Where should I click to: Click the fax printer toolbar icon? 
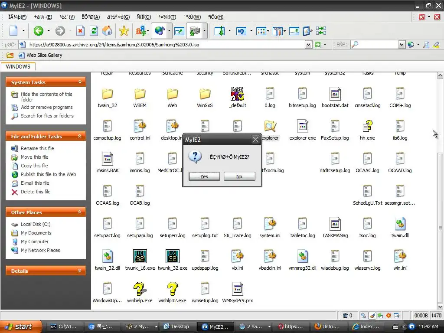click(x=195, y=31)
